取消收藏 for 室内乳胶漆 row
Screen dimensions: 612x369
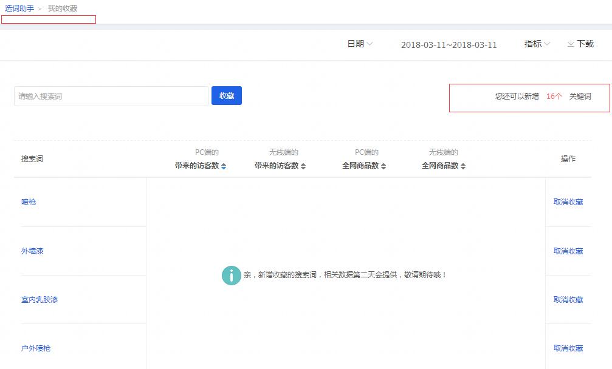pos(568,300)
